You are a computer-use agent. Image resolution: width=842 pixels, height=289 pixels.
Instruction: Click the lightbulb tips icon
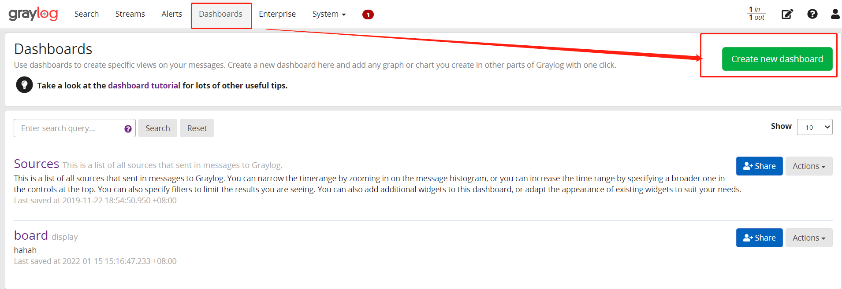pos(25,85)
